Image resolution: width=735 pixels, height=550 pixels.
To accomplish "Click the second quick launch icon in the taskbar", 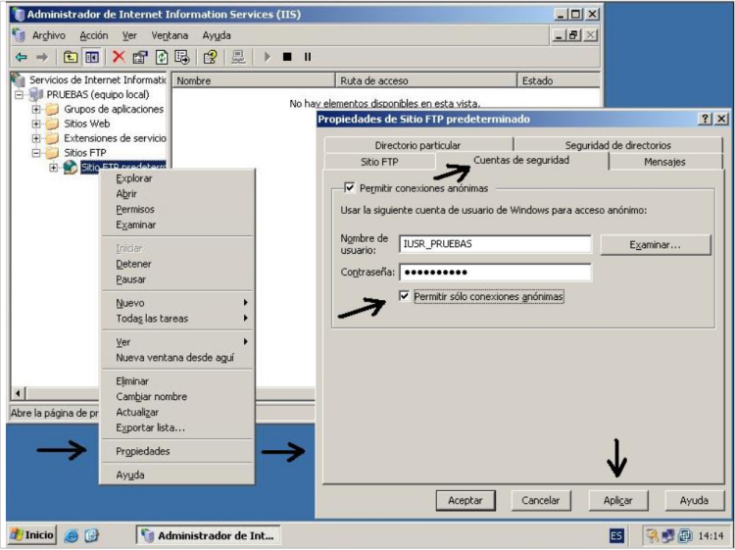I will click(92, 535).
